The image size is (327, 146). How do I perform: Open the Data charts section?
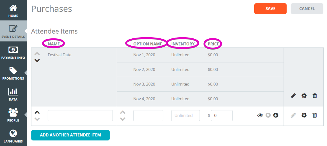point(13,94)
